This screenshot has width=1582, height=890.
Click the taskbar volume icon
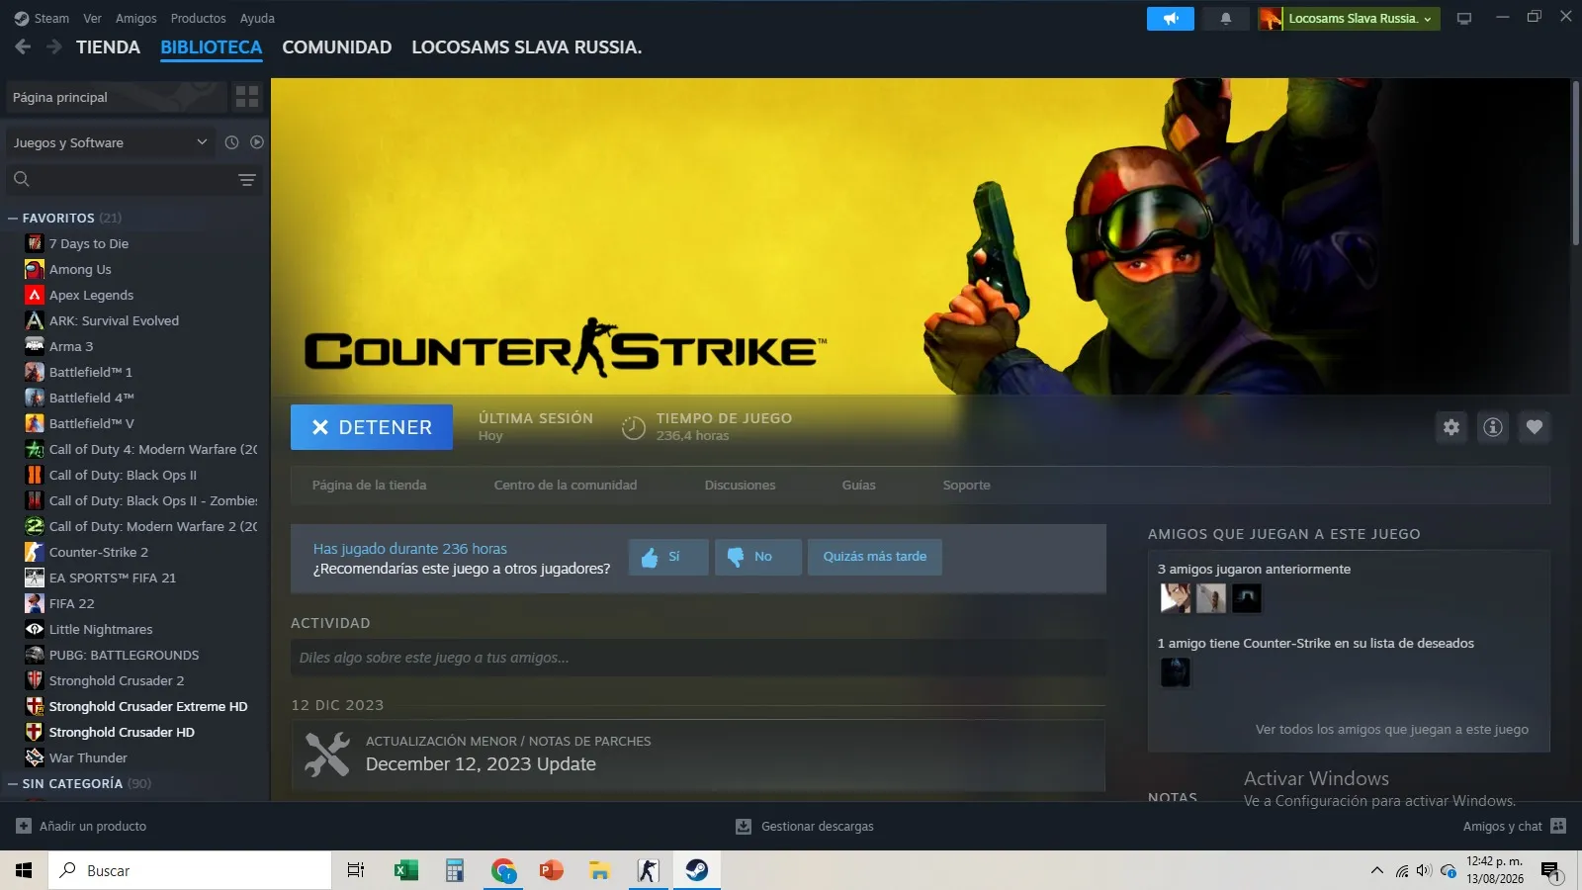point(1424,870)
